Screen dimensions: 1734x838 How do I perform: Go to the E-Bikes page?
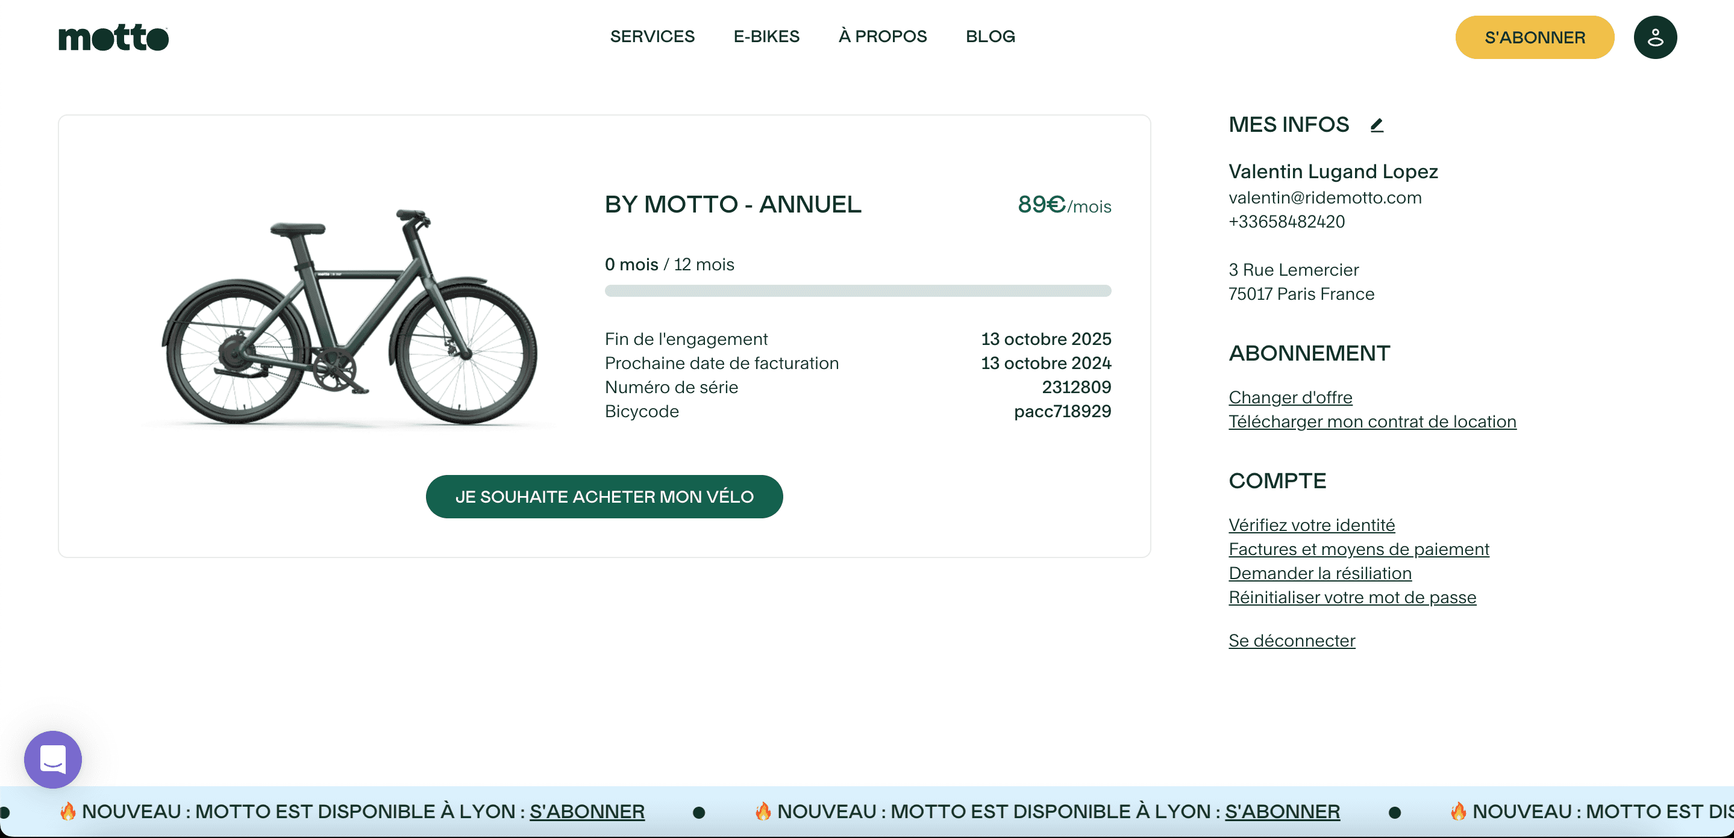pyautogui.click(x=766, y=36)
